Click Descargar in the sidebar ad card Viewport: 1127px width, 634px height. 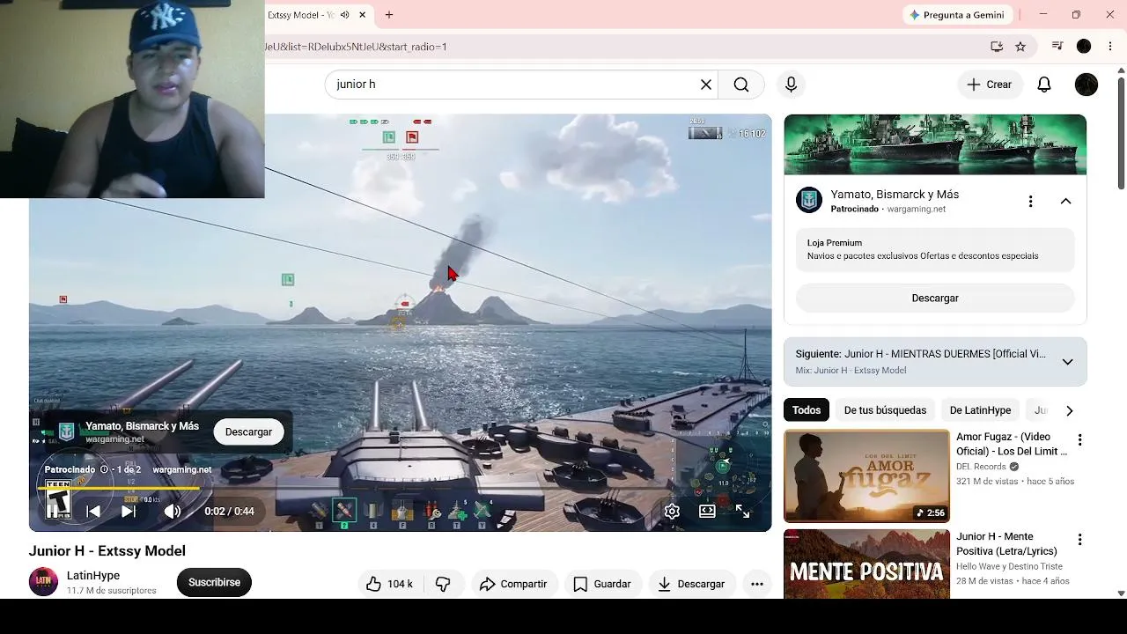pyautogui.click(x=935, y=299)
